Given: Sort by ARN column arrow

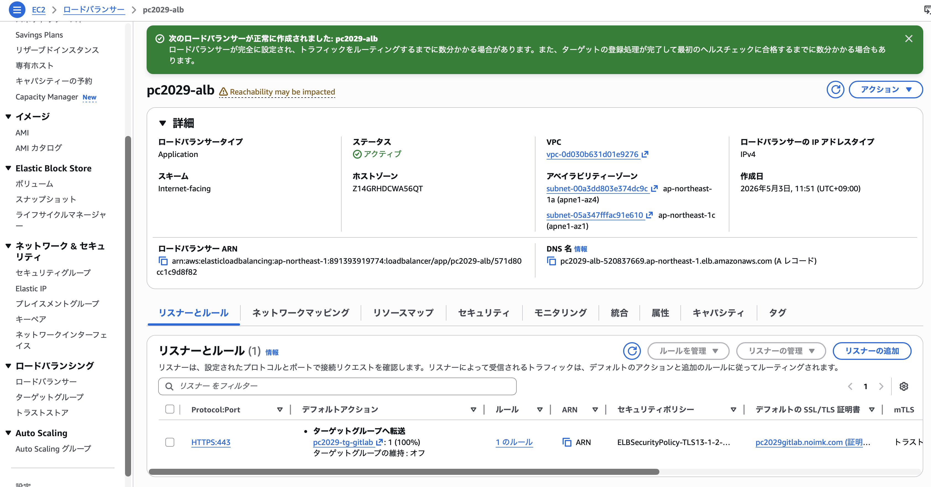Looking at the screenshot, I should pyautogui.click(x=595, y=410).
